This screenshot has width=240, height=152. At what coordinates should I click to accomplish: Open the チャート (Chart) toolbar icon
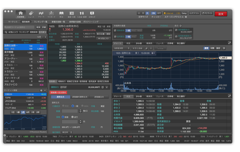pos(41,14)
